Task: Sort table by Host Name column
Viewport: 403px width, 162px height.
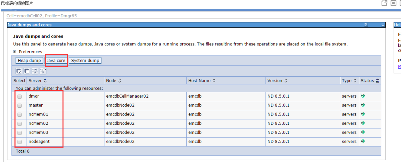Action: (214, 81)
